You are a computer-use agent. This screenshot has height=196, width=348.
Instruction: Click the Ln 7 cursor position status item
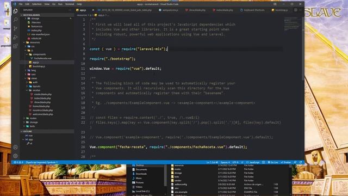coord(213,162)
